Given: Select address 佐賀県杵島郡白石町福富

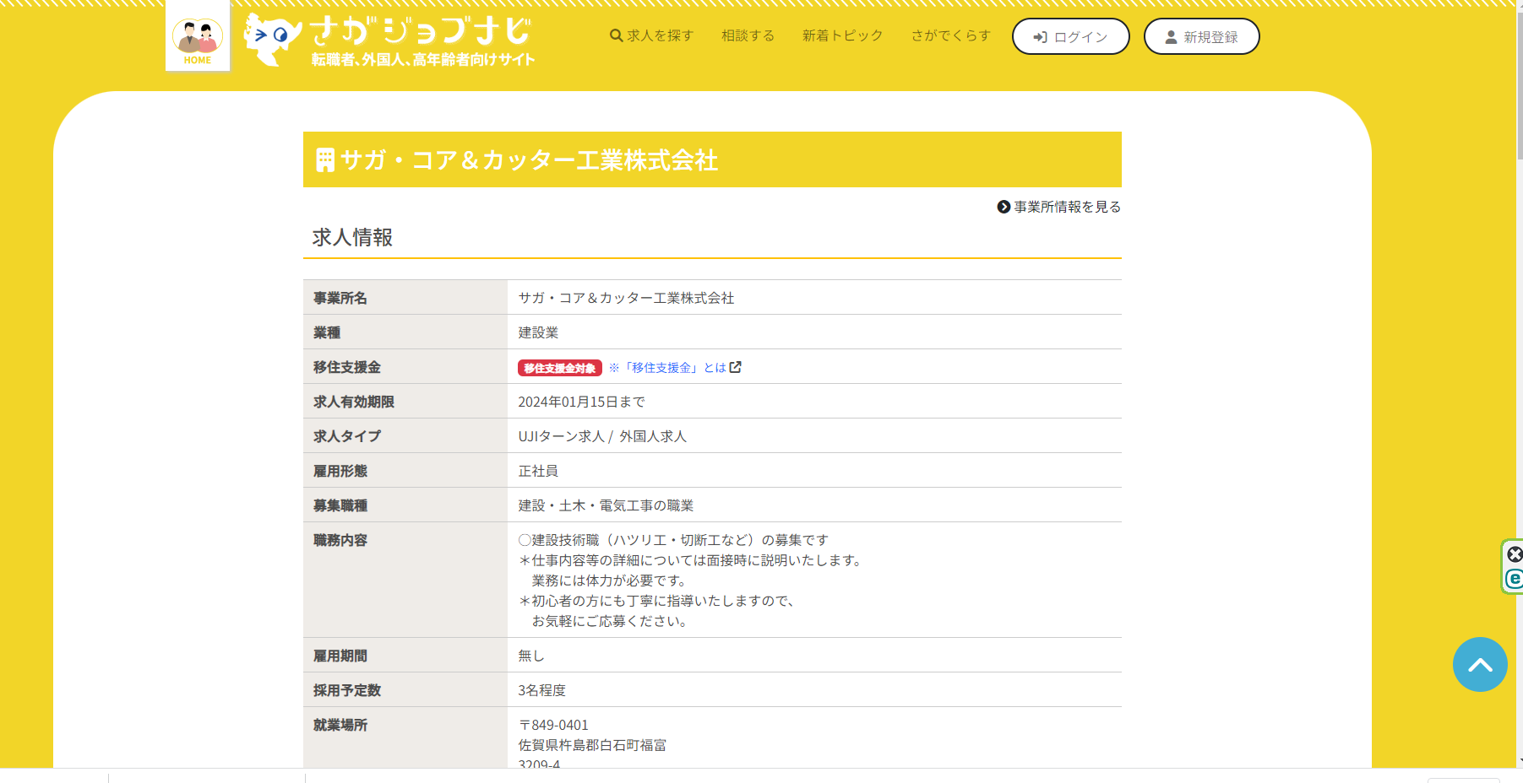Looking at the screenshot, I should click(592, 745).
